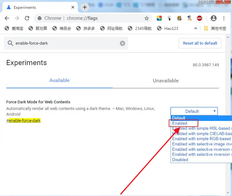Viewport: 232px width, 196px height.
Task: Open the colorful square extension icon
Action: pyautogui.click(x=159, y=18)
